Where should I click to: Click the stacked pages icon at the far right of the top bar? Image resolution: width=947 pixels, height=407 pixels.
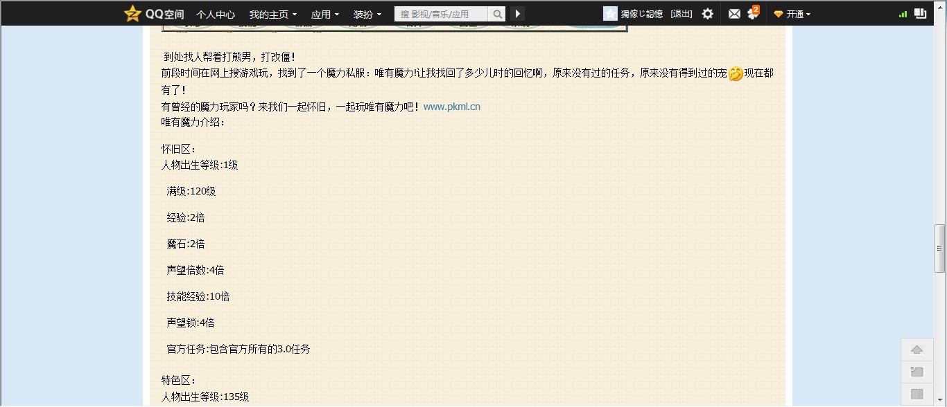click(921, 13)
